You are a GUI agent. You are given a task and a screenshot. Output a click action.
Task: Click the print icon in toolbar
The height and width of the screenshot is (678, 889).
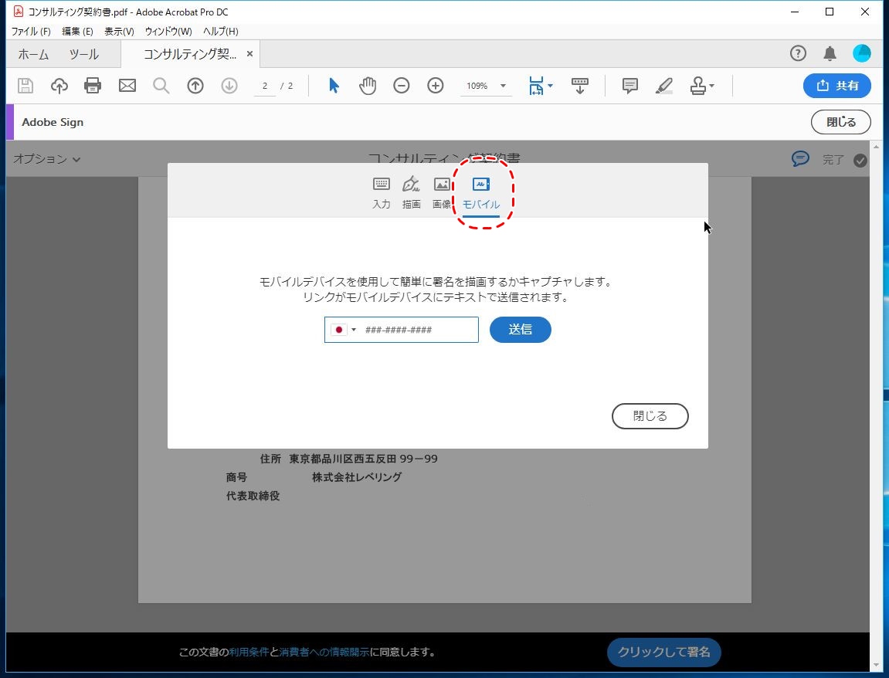point(93,86)
